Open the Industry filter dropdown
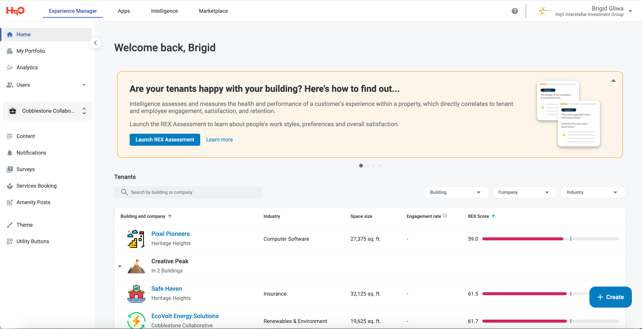The height and width of the screenshot is (329, 642). pos(593,192)
